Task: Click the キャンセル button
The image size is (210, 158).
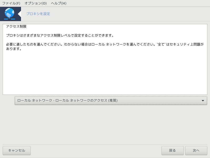Action: tap(17, 150)
